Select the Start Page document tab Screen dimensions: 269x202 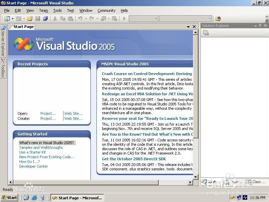pyautogui.click(x=24, y=27)
